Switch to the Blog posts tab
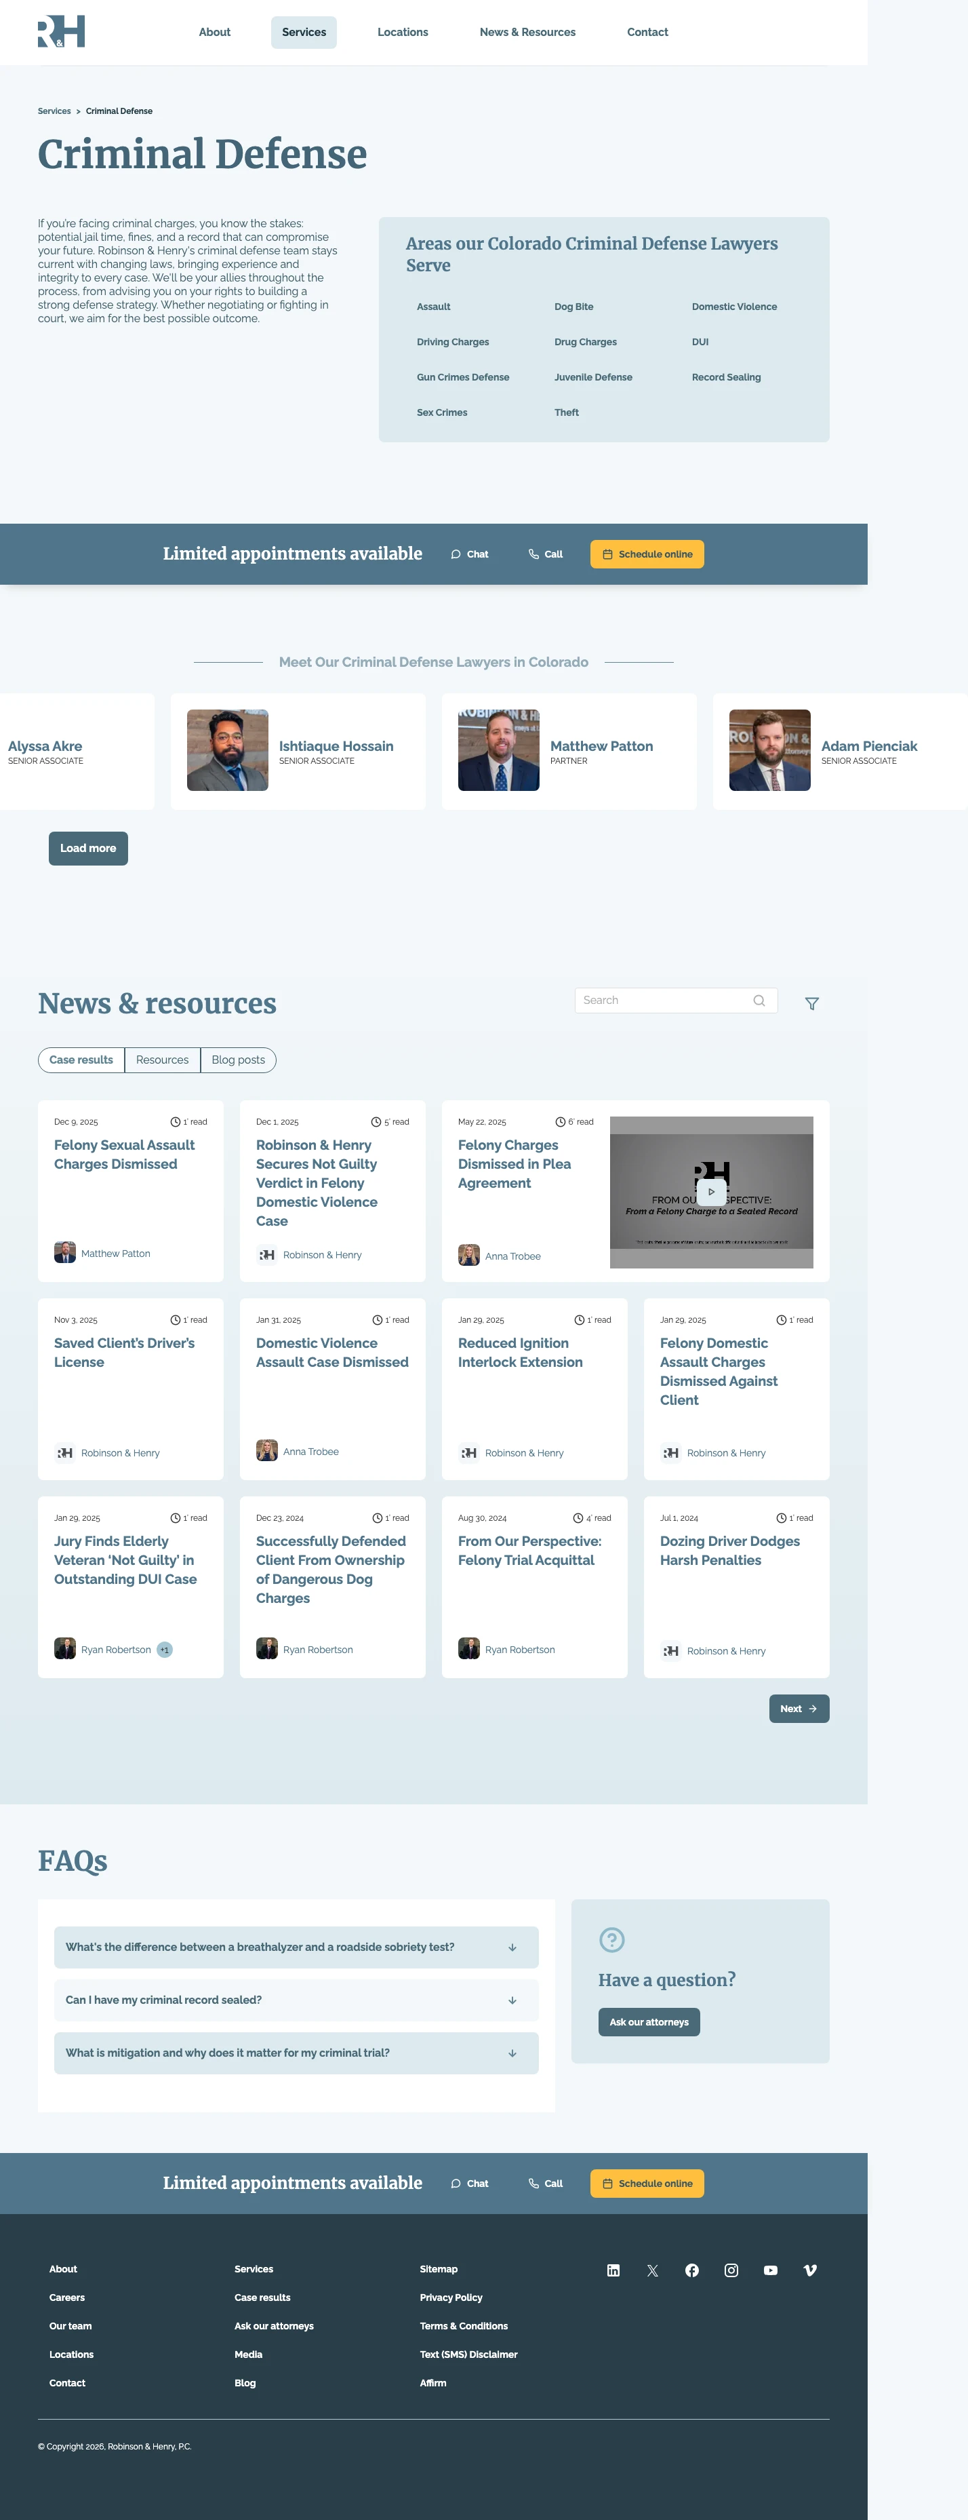Viewport: 968px width, 2520px height. 239,1060
